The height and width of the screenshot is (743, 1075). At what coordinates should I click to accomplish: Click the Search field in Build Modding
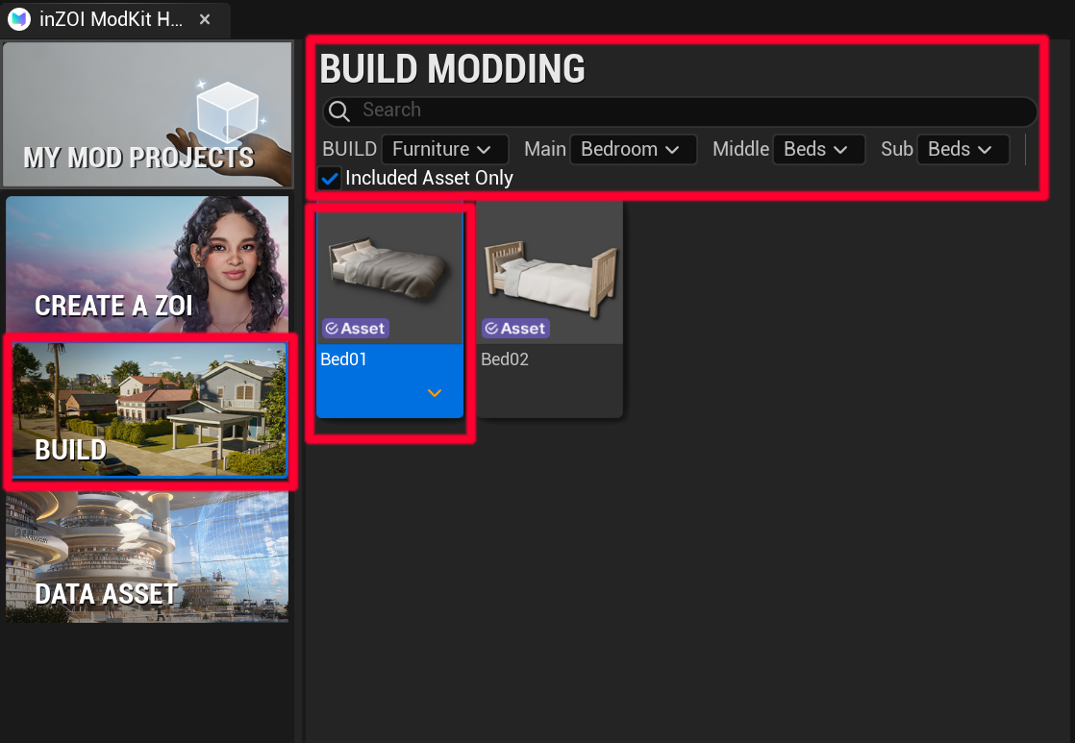tap(680, 111)
